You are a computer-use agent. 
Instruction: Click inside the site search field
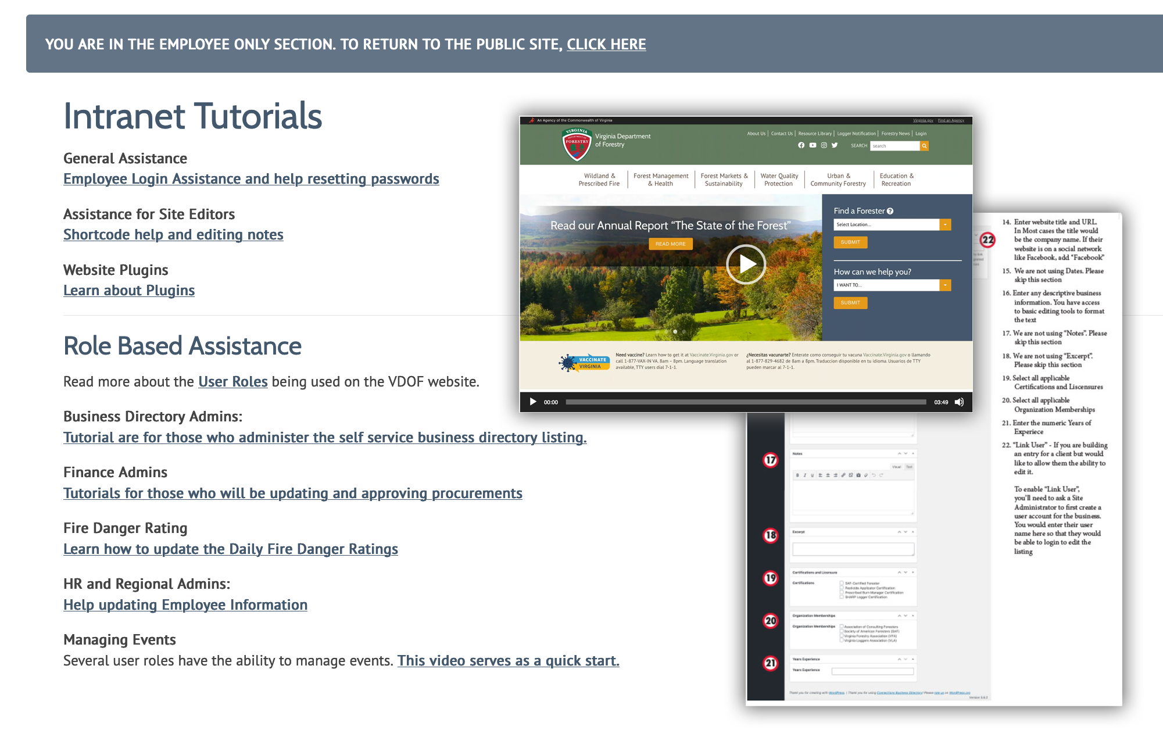click(894, 146)
